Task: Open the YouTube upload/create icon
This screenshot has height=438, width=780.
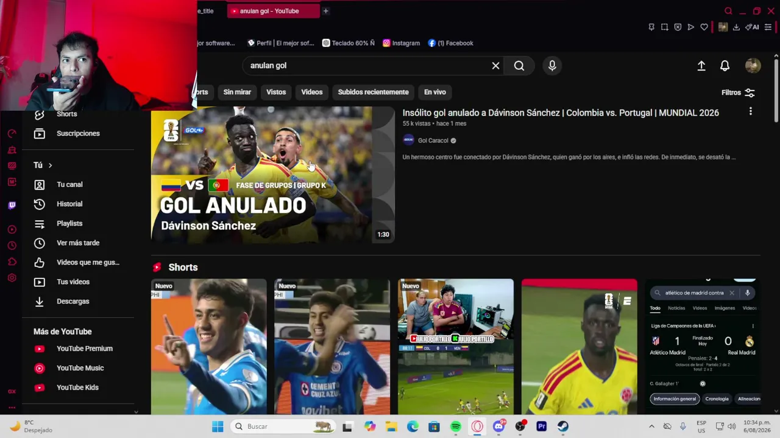Action: pos(701,66)
